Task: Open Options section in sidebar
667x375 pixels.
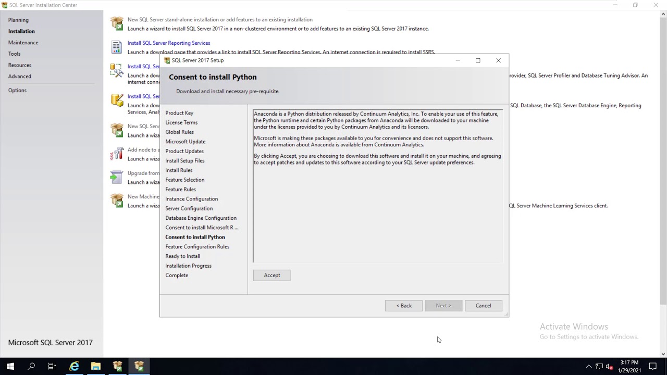Action: (17, 90)
